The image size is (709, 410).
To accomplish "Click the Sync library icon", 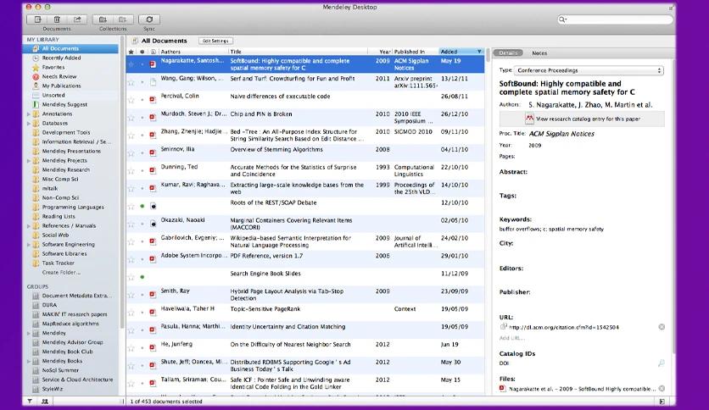I will click(149, 19).
